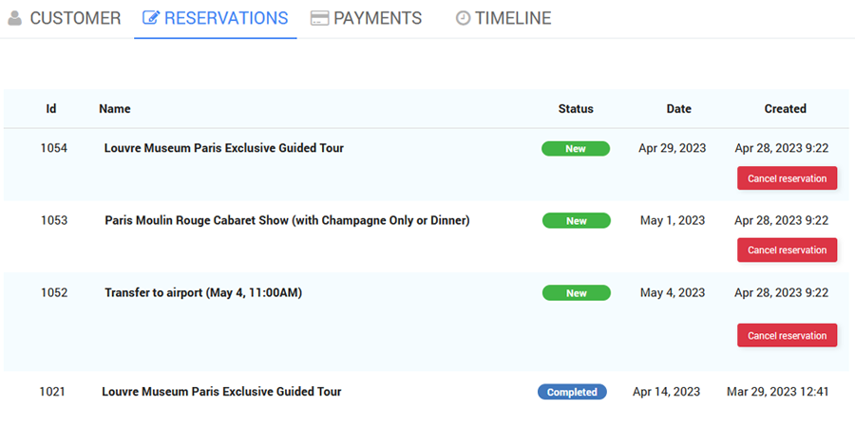Click the Id column header
855x427 pixels.
[51, 109]
